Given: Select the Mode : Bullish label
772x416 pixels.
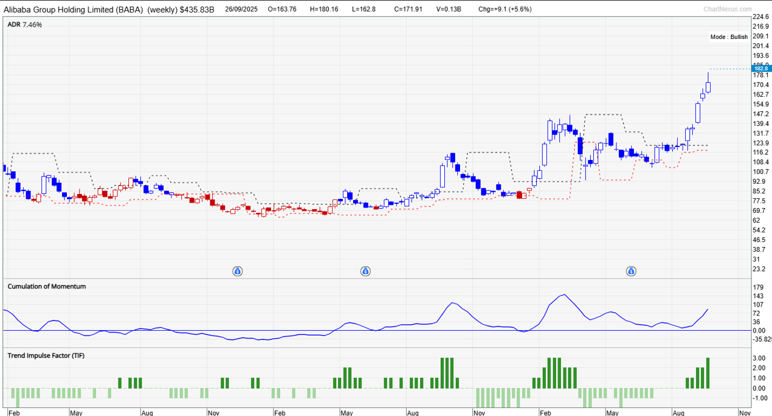Looking at the screenshot, I should point(729,37).
